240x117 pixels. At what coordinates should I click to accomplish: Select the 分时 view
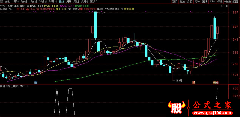click(7, 2)
